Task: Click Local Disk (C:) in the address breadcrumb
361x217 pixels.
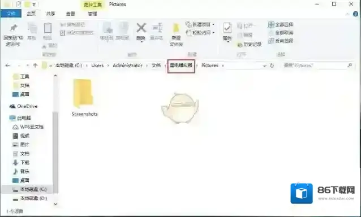Action: pyautogui.click(x=68, y=66)
